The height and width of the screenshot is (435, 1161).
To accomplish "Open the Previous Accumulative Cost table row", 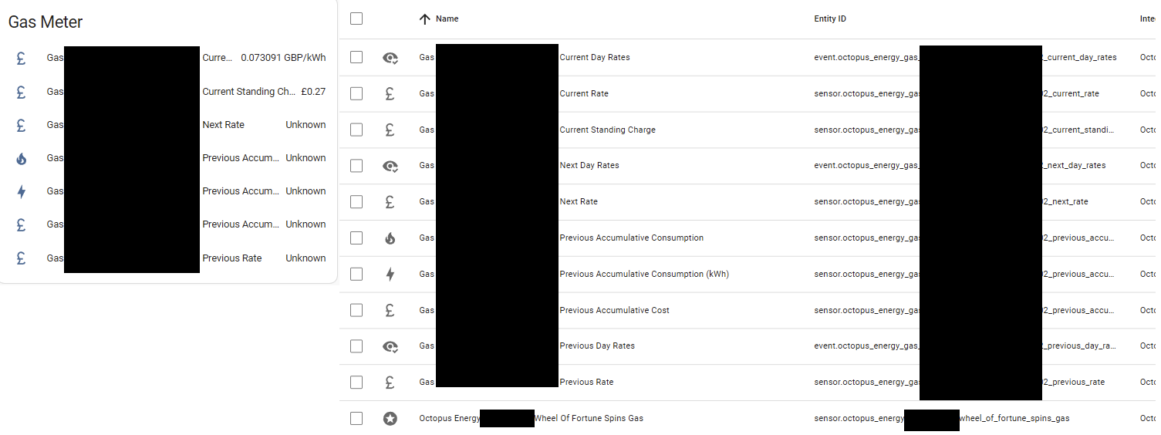I will click(748, 310).
